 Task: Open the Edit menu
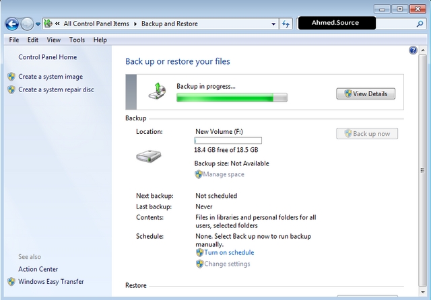(33, 40)
